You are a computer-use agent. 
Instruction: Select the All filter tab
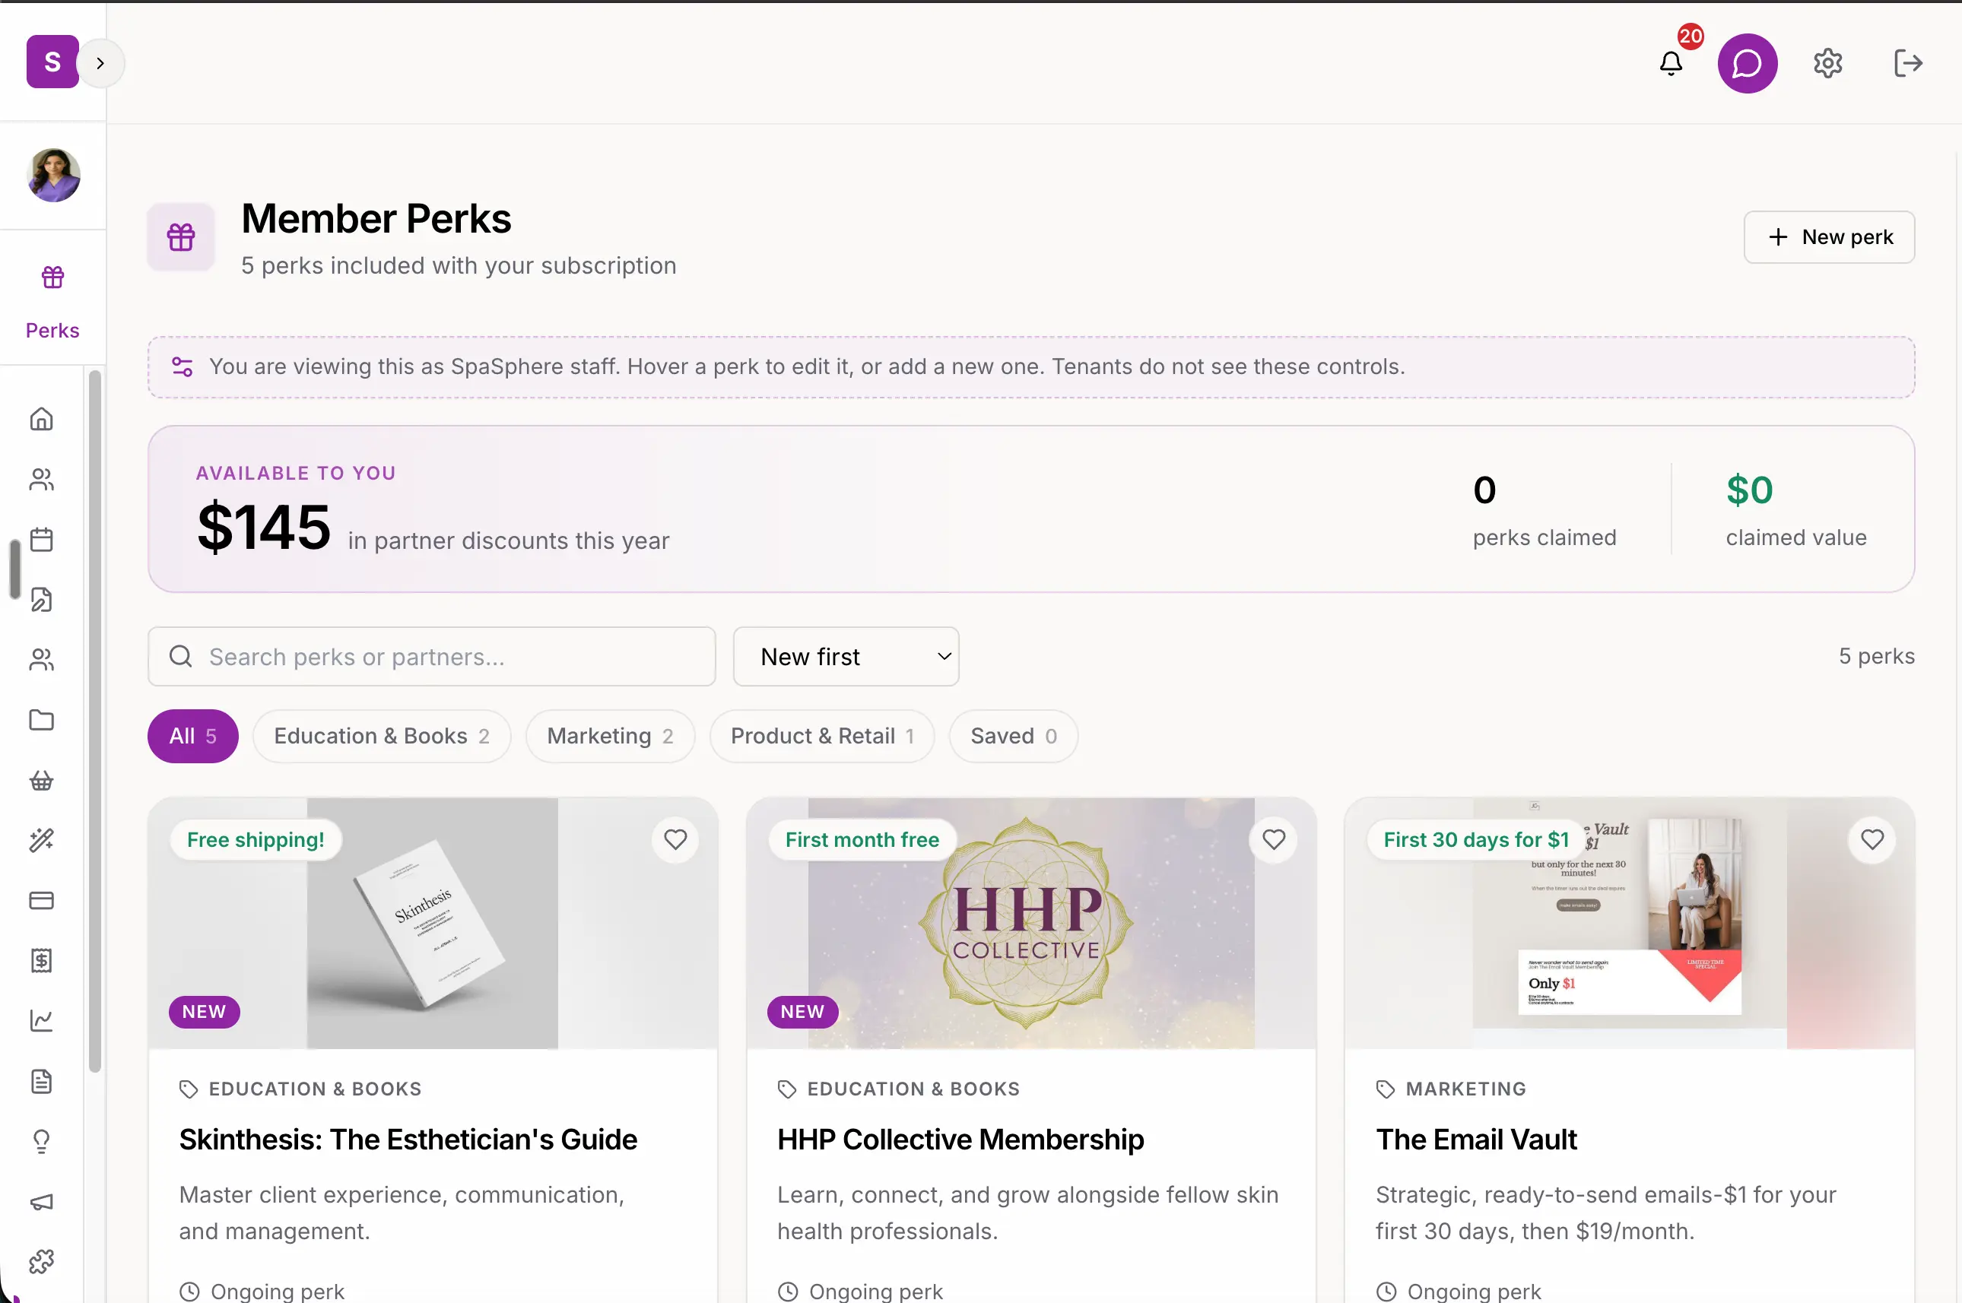click(193, 736)
